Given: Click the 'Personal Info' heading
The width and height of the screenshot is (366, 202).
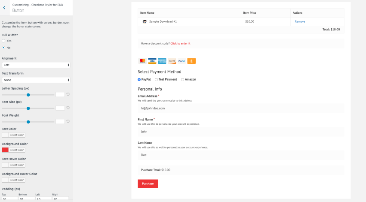Looking at the screenshot, I should [x=150, y=89].
